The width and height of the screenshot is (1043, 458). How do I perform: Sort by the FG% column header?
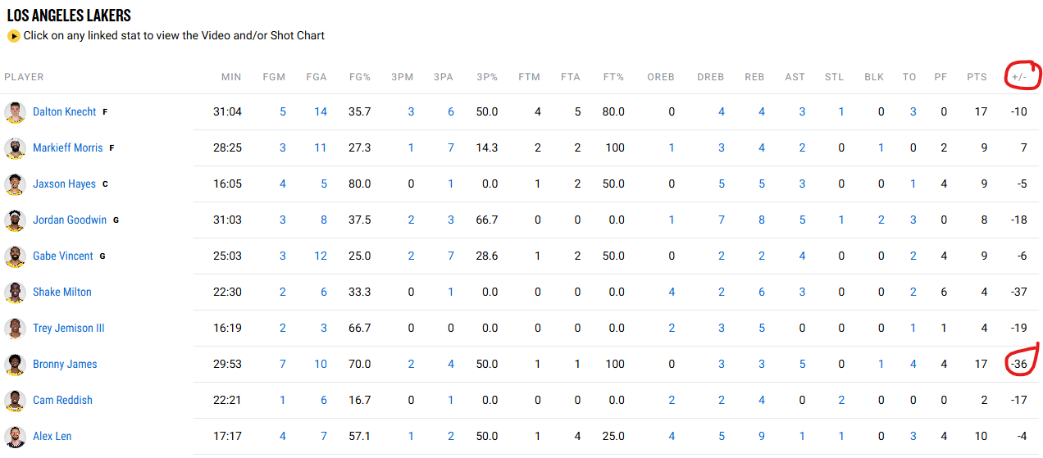[x=360, y=77]
